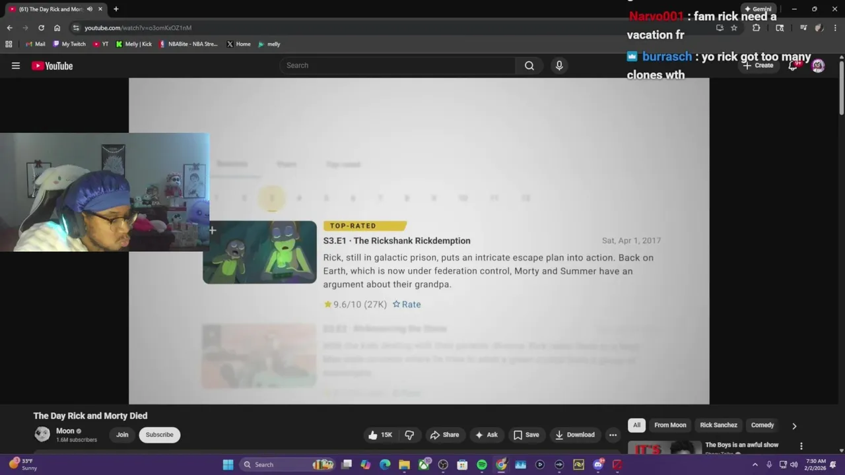Open the Moon channel name link
The height and width of the screenshot is (475, 845).
pos(65,431)
